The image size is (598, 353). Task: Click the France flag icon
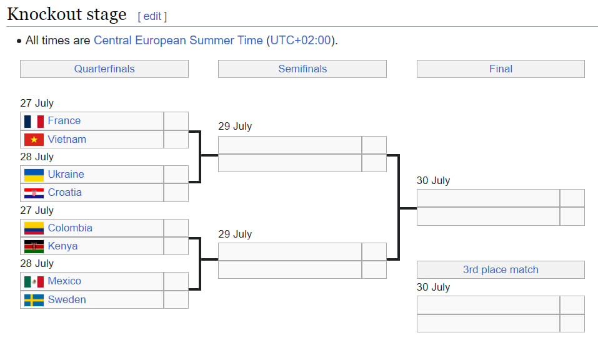coord(34,122)
